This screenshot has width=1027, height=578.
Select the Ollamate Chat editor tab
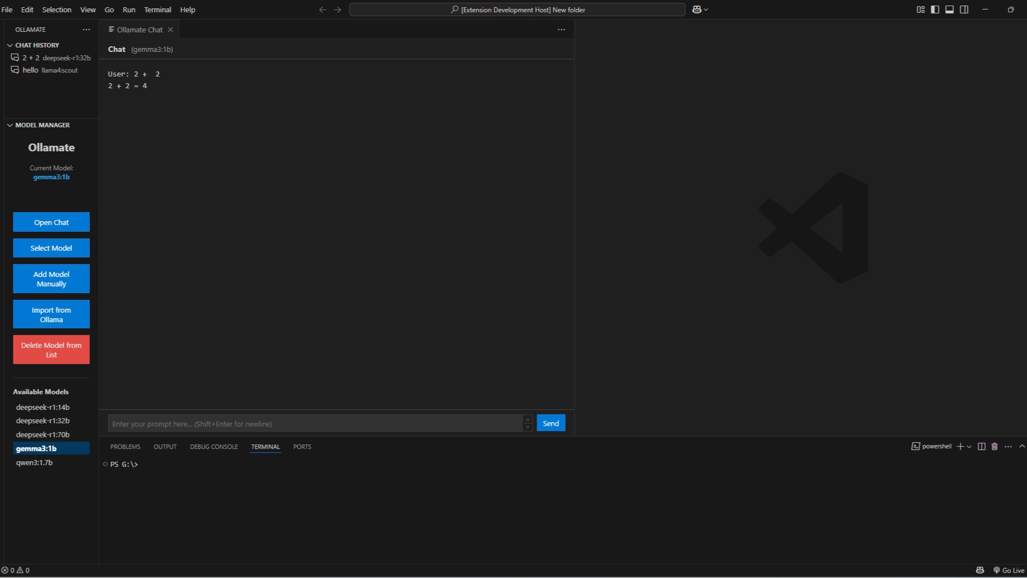[x=140, y=30]
